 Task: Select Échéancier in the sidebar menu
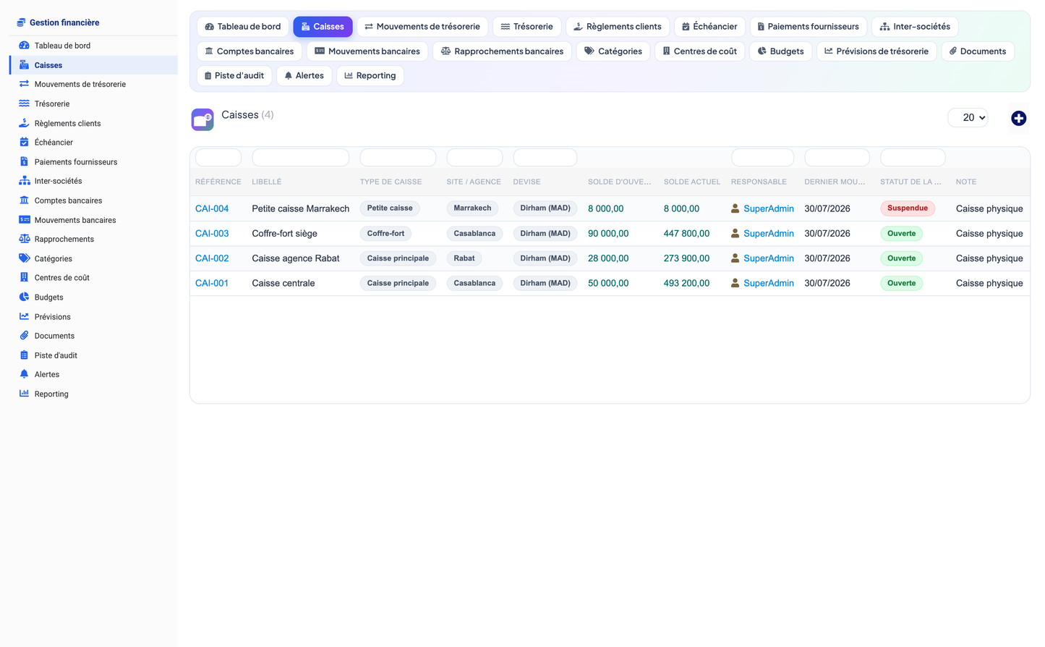click(x=54, y=143)
